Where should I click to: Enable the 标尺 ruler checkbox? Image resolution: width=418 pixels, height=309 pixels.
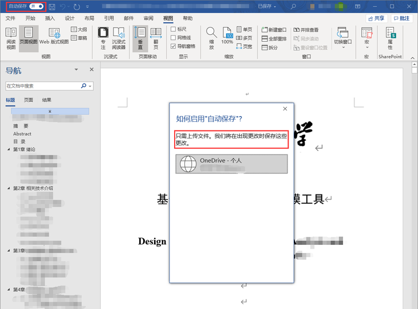(x=173, y=29)
